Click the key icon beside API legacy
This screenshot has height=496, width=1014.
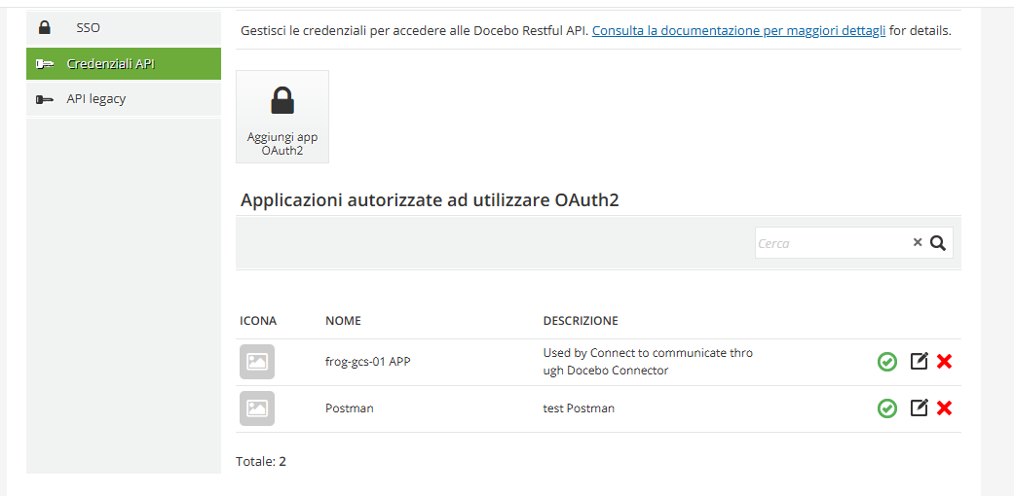(x=45, y=99)
